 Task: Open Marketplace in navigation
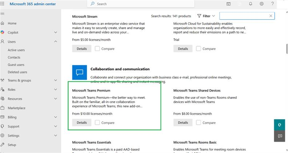(x=16, y=108)
